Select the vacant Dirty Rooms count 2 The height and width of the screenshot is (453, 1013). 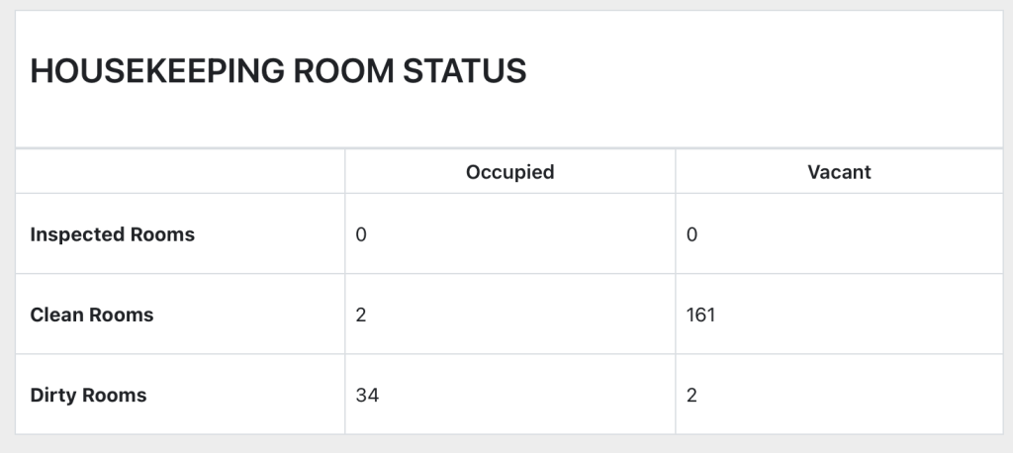(691, 396)
